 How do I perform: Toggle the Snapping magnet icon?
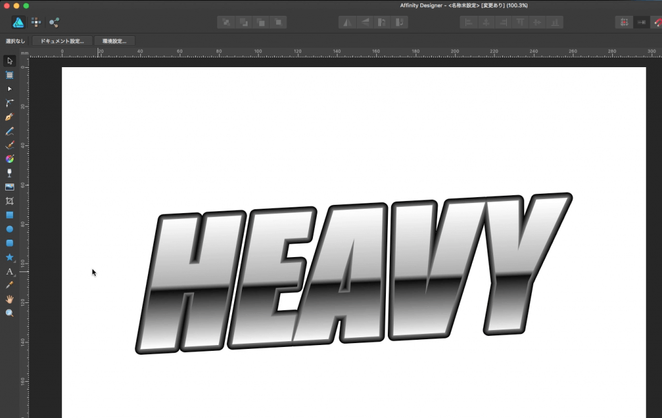point(657,23)
